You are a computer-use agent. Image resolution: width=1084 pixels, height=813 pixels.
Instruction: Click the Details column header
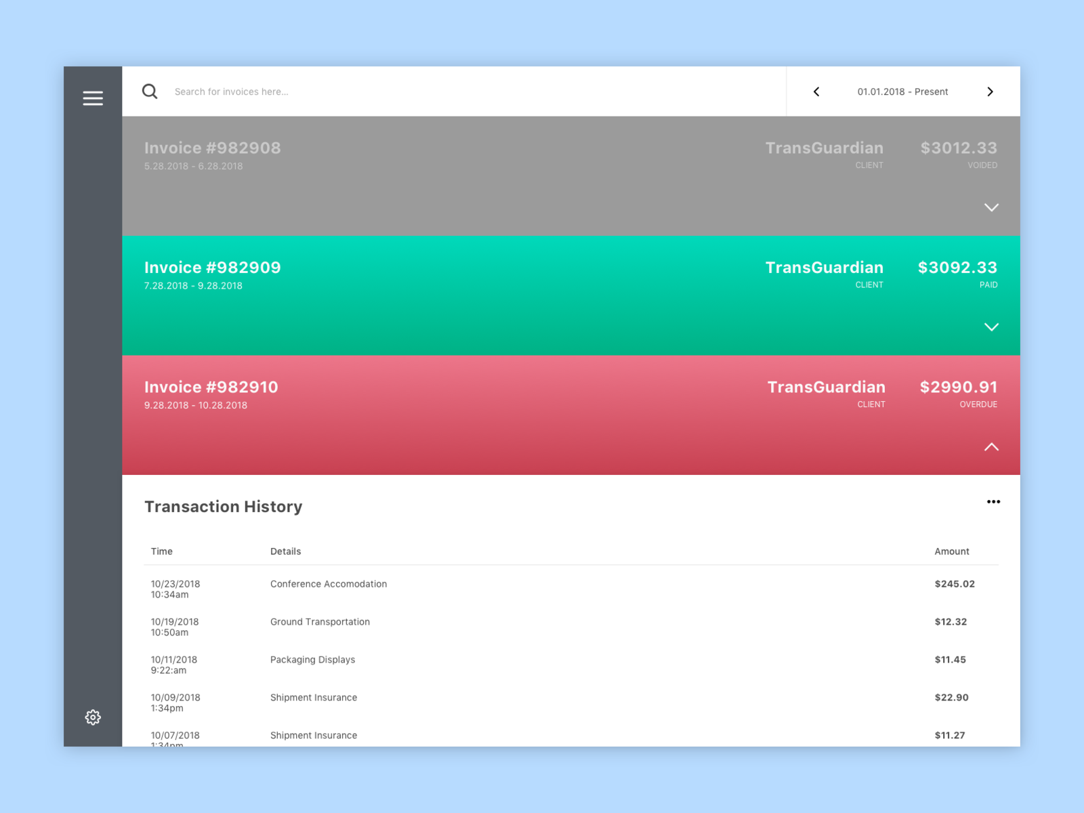(x=285, y=551)
